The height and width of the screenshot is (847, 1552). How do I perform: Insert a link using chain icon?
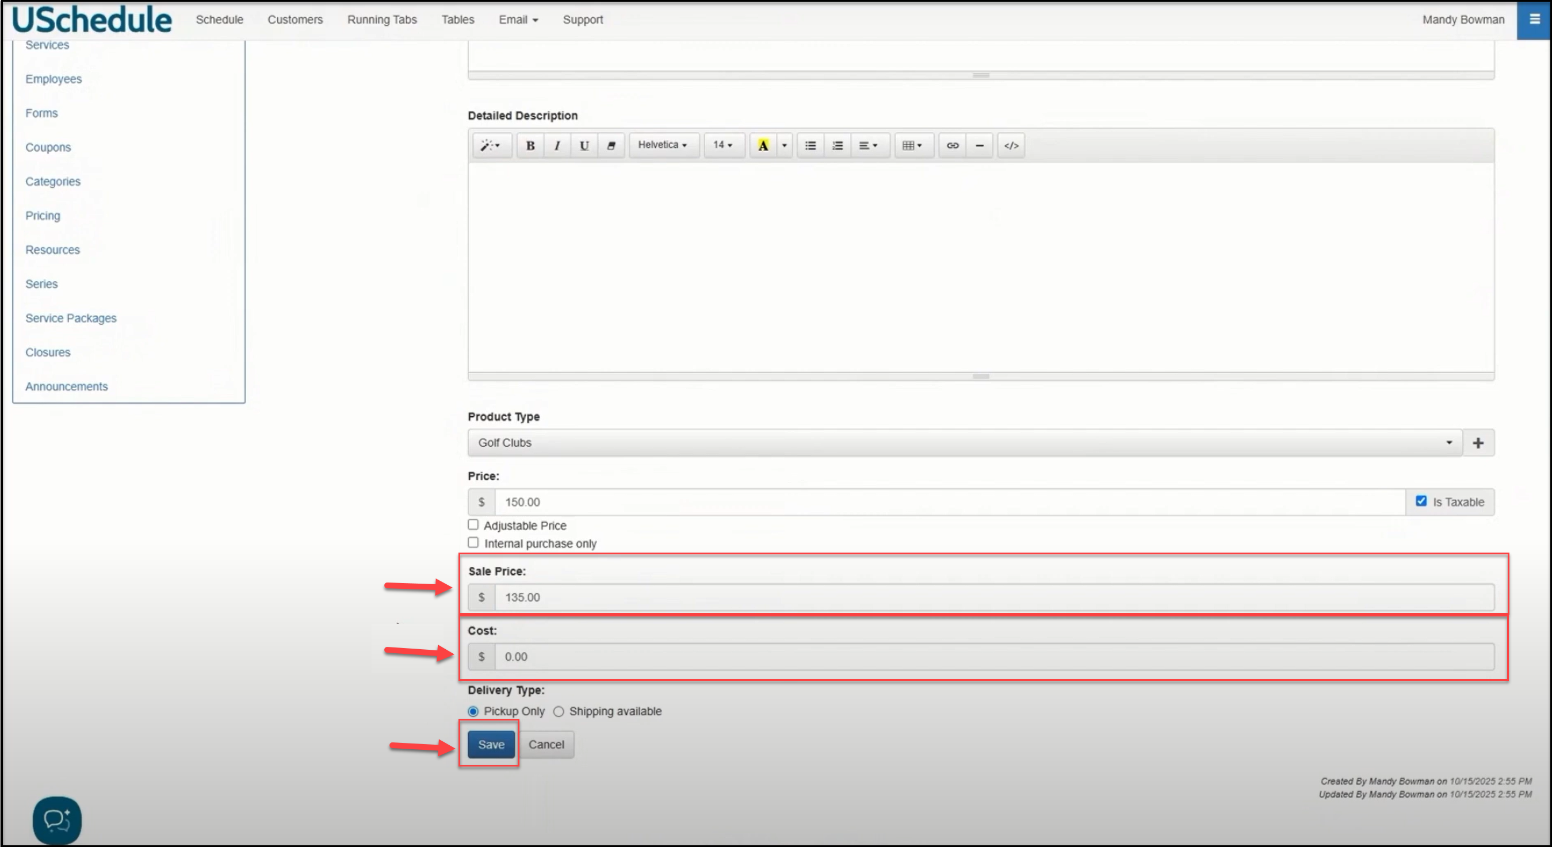[x=953, y=145]
